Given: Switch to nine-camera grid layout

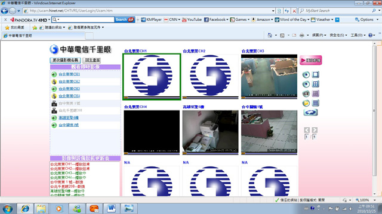Looking at the screenshot, I should click(316, 93).
